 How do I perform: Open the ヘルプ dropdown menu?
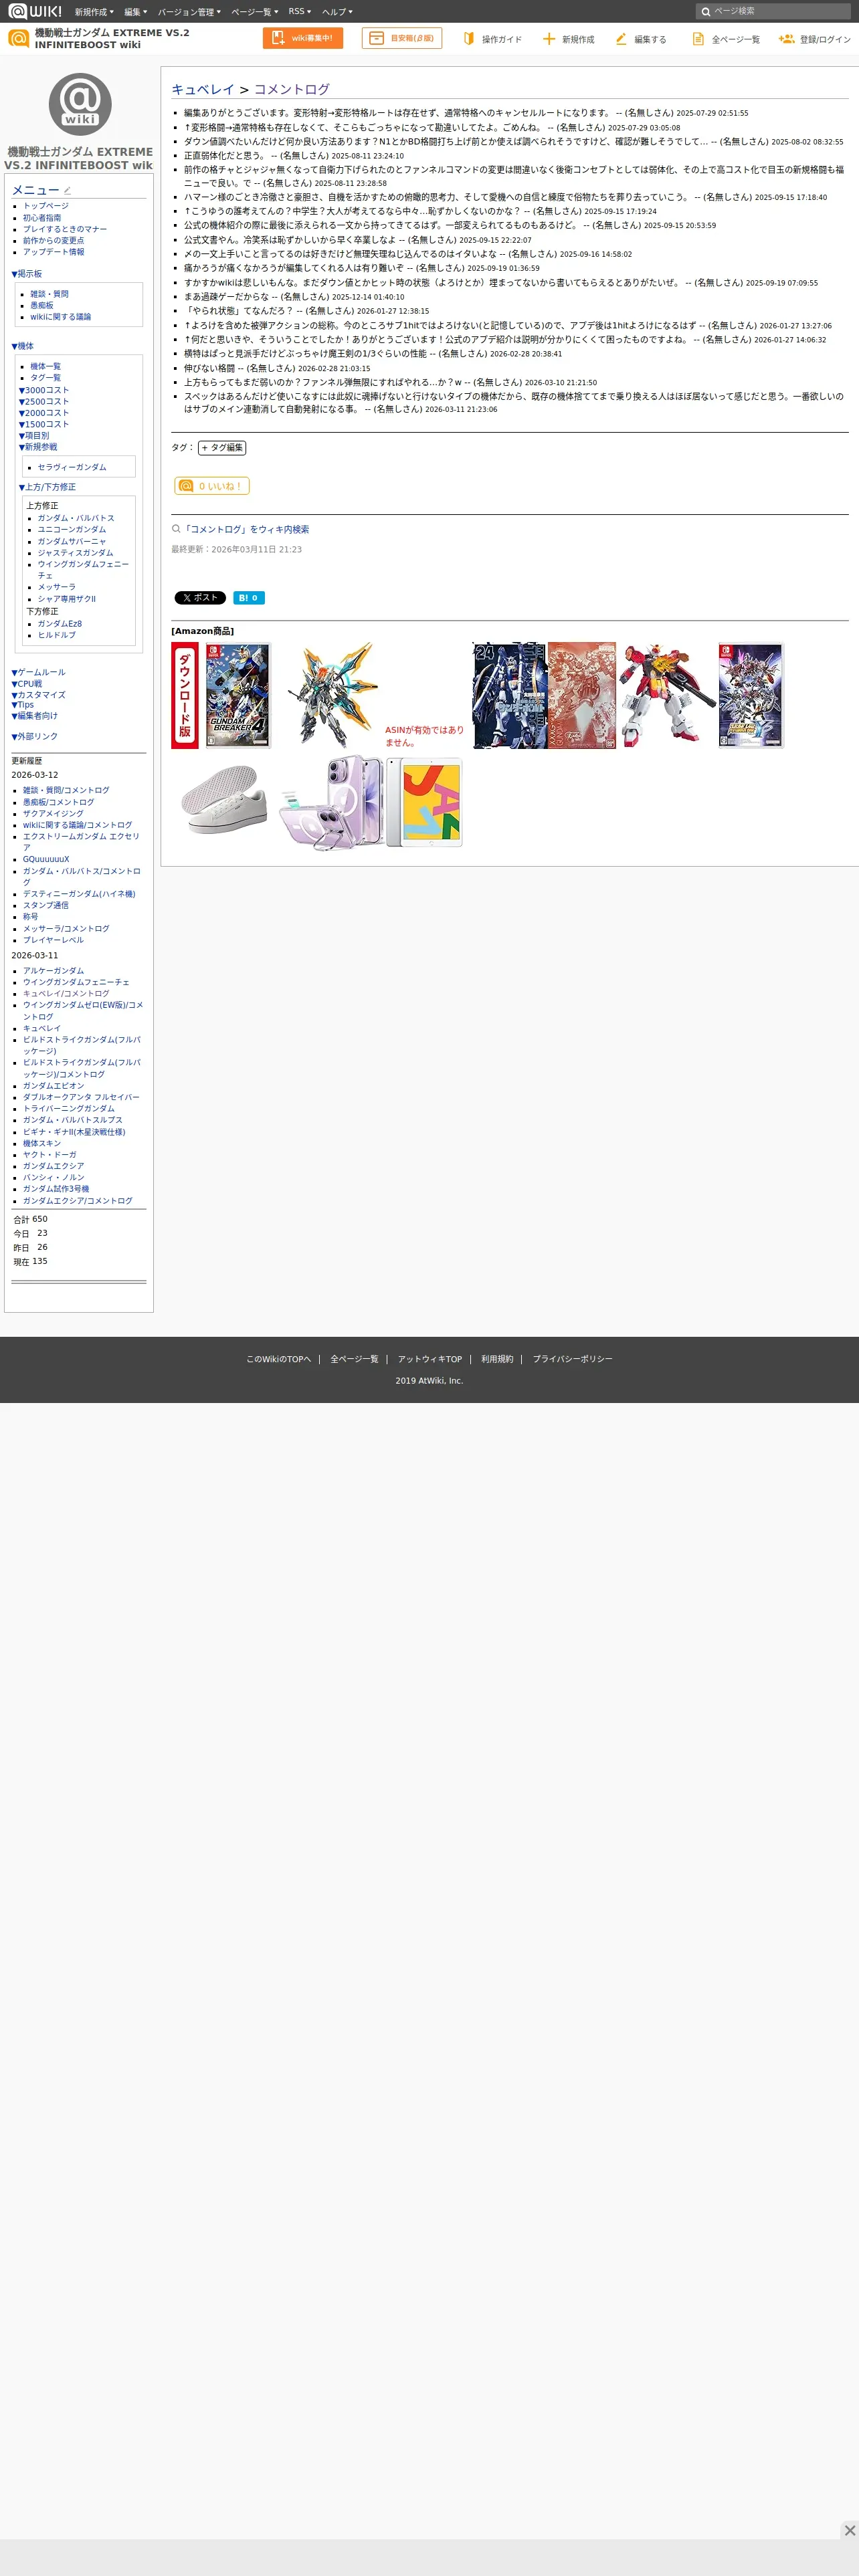(x=337, y=12)
